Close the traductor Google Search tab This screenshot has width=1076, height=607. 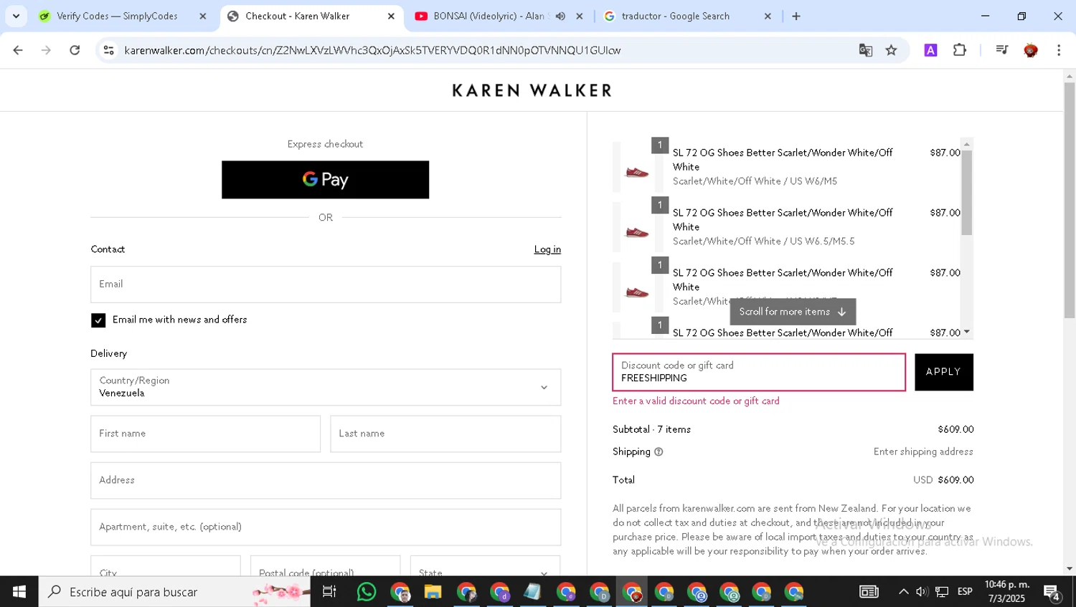768,16
